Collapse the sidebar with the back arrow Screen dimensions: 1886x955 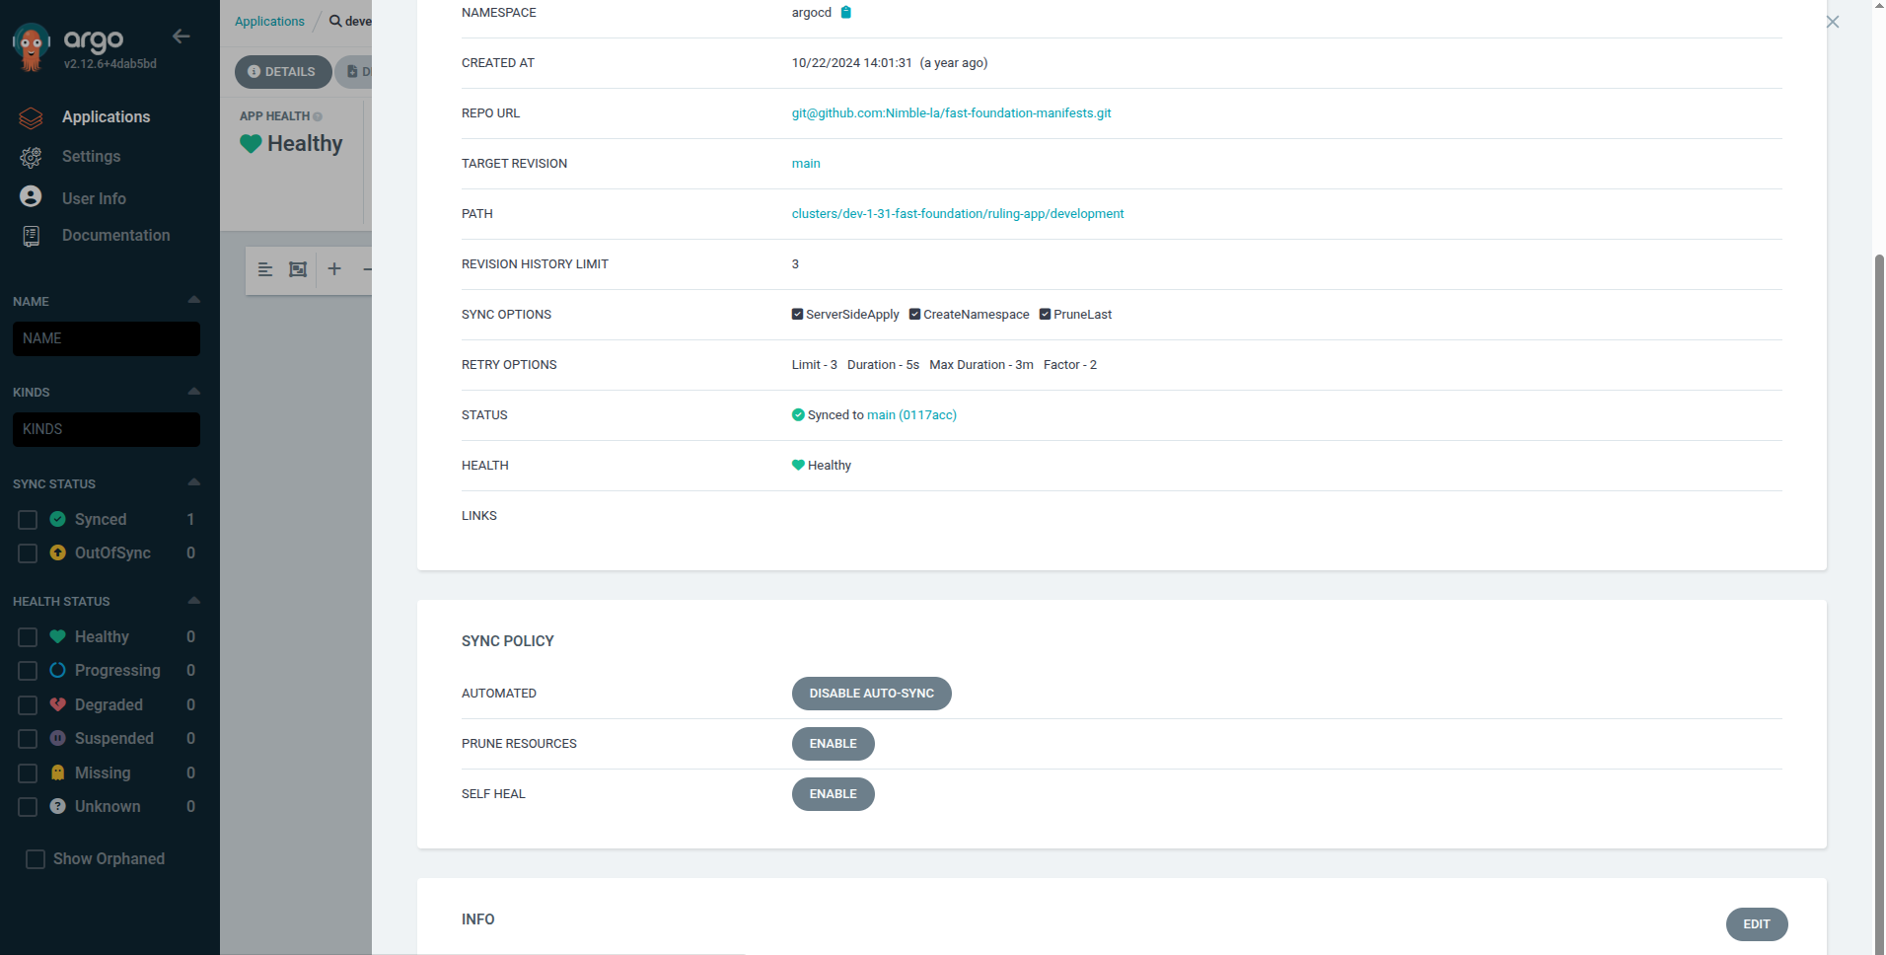[181, 37]
